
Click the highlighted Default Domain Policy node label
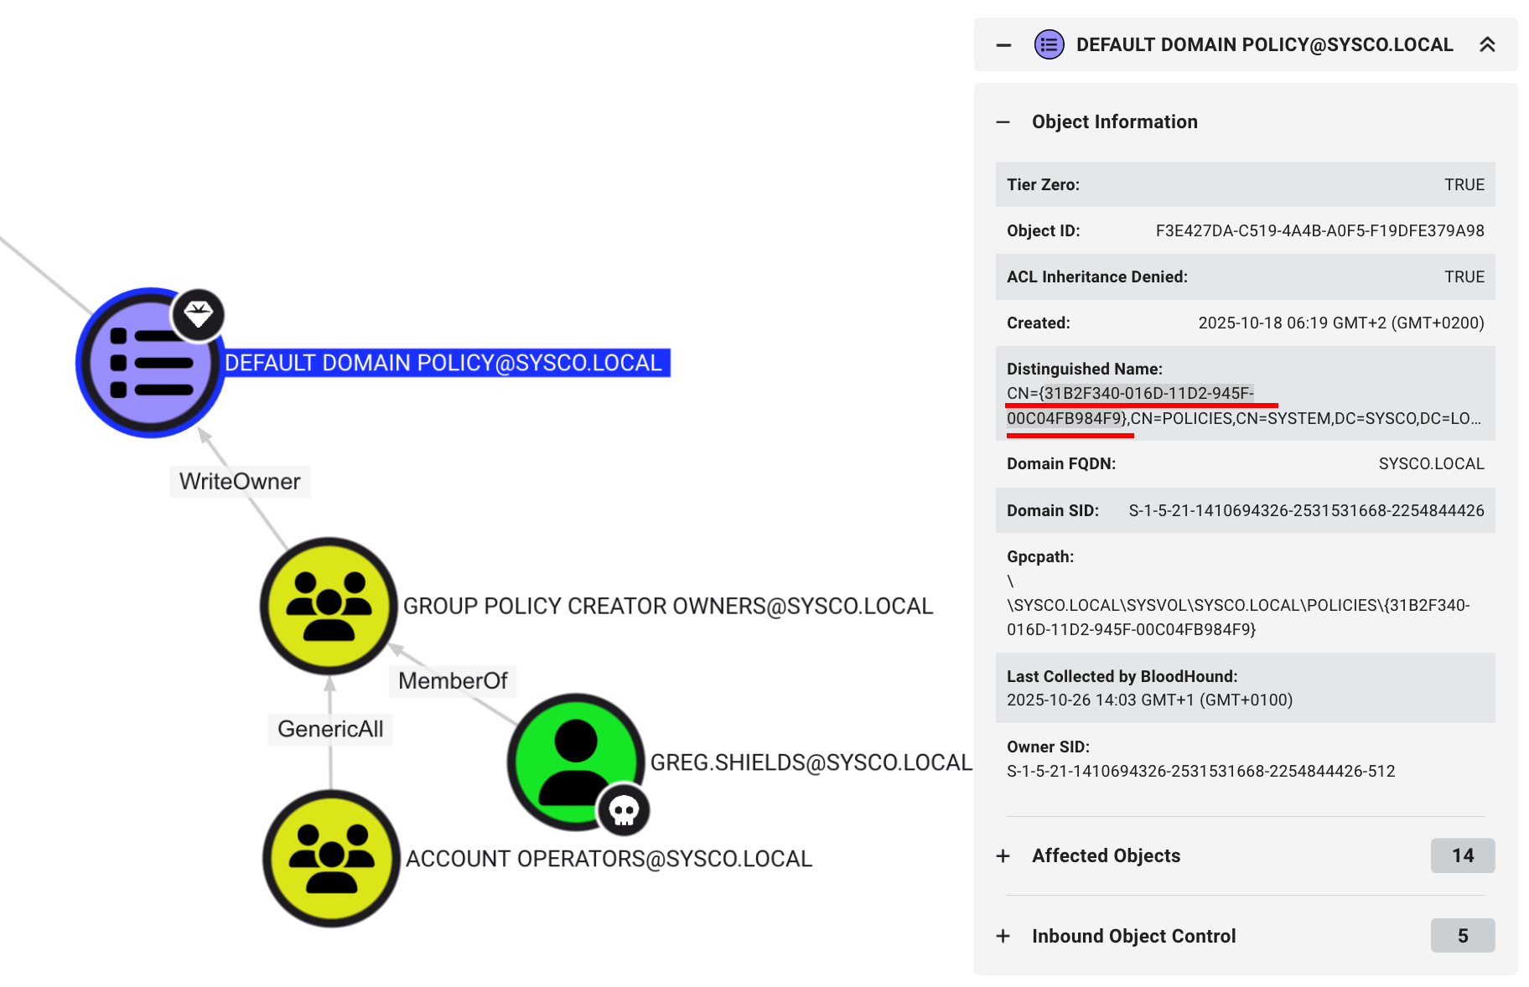[x=443, y=363]
